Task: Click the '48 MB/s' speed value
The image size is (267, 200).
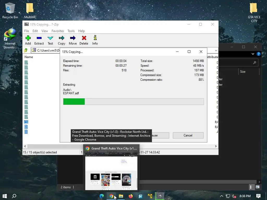Action: 198,65
